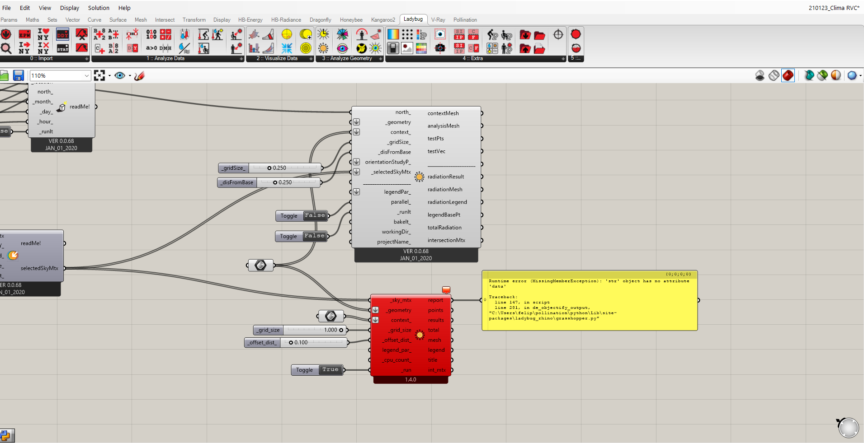Click the legendPar_ input arrow icon
Image resolution: width=864 pixels, height=443 pixels.
tap(356, 192)
